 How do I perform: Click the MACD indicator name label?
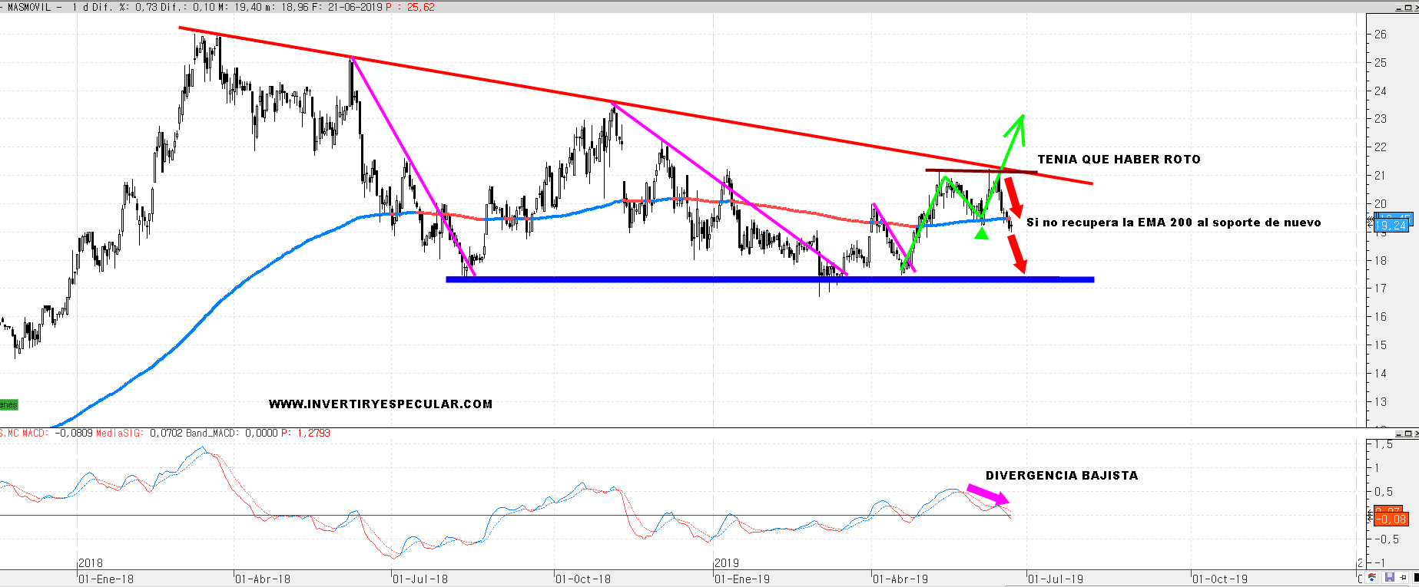pyautogui.click(x=34, y=434)
